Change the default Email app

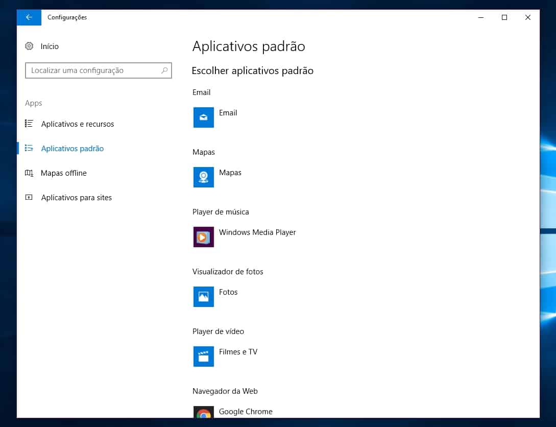click(228, 113)
